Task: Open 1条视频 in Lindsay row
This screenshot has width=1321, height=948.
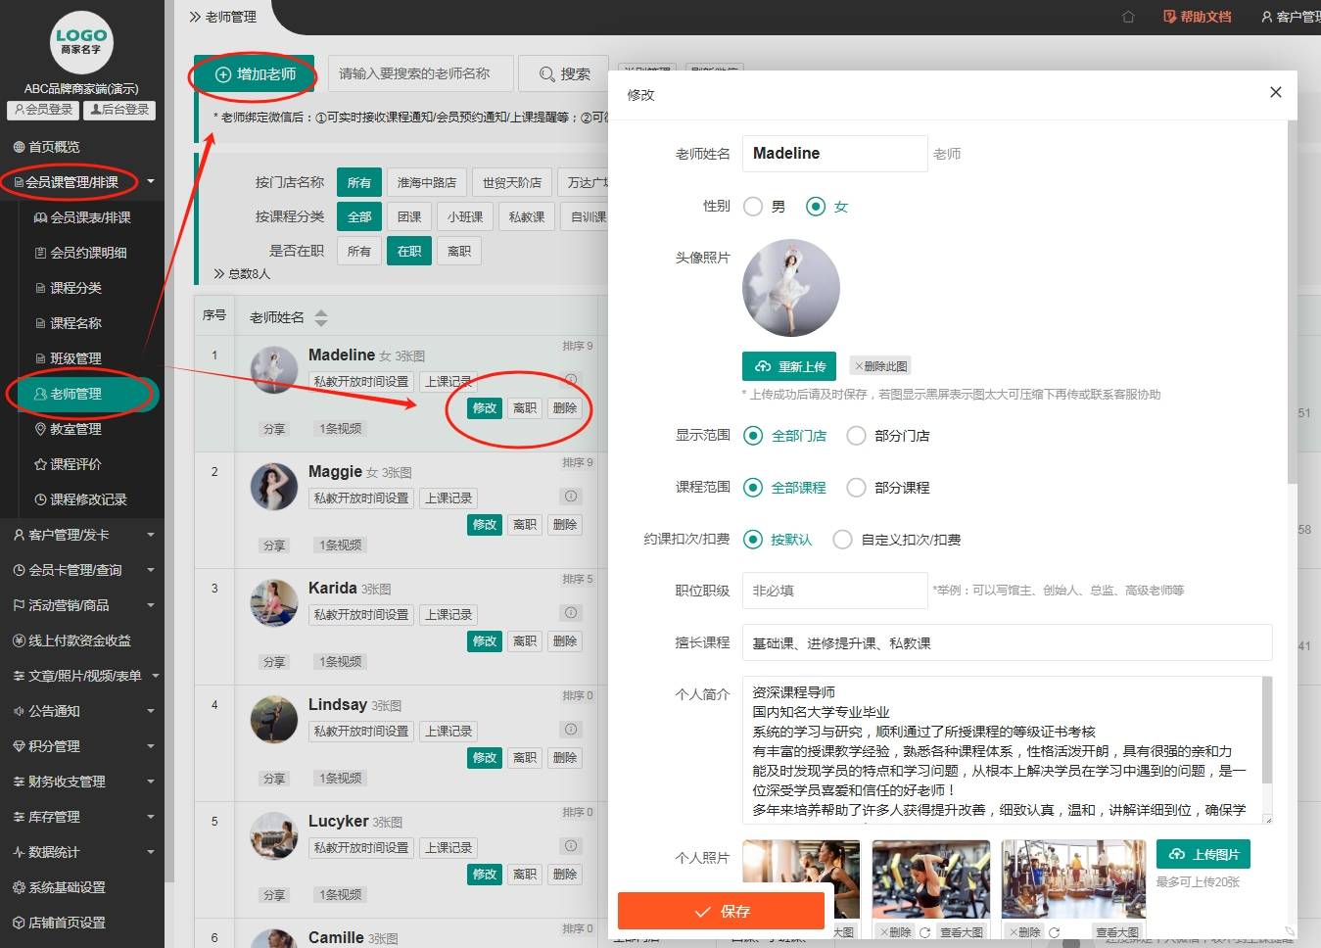Action: (x=340, y=779)
